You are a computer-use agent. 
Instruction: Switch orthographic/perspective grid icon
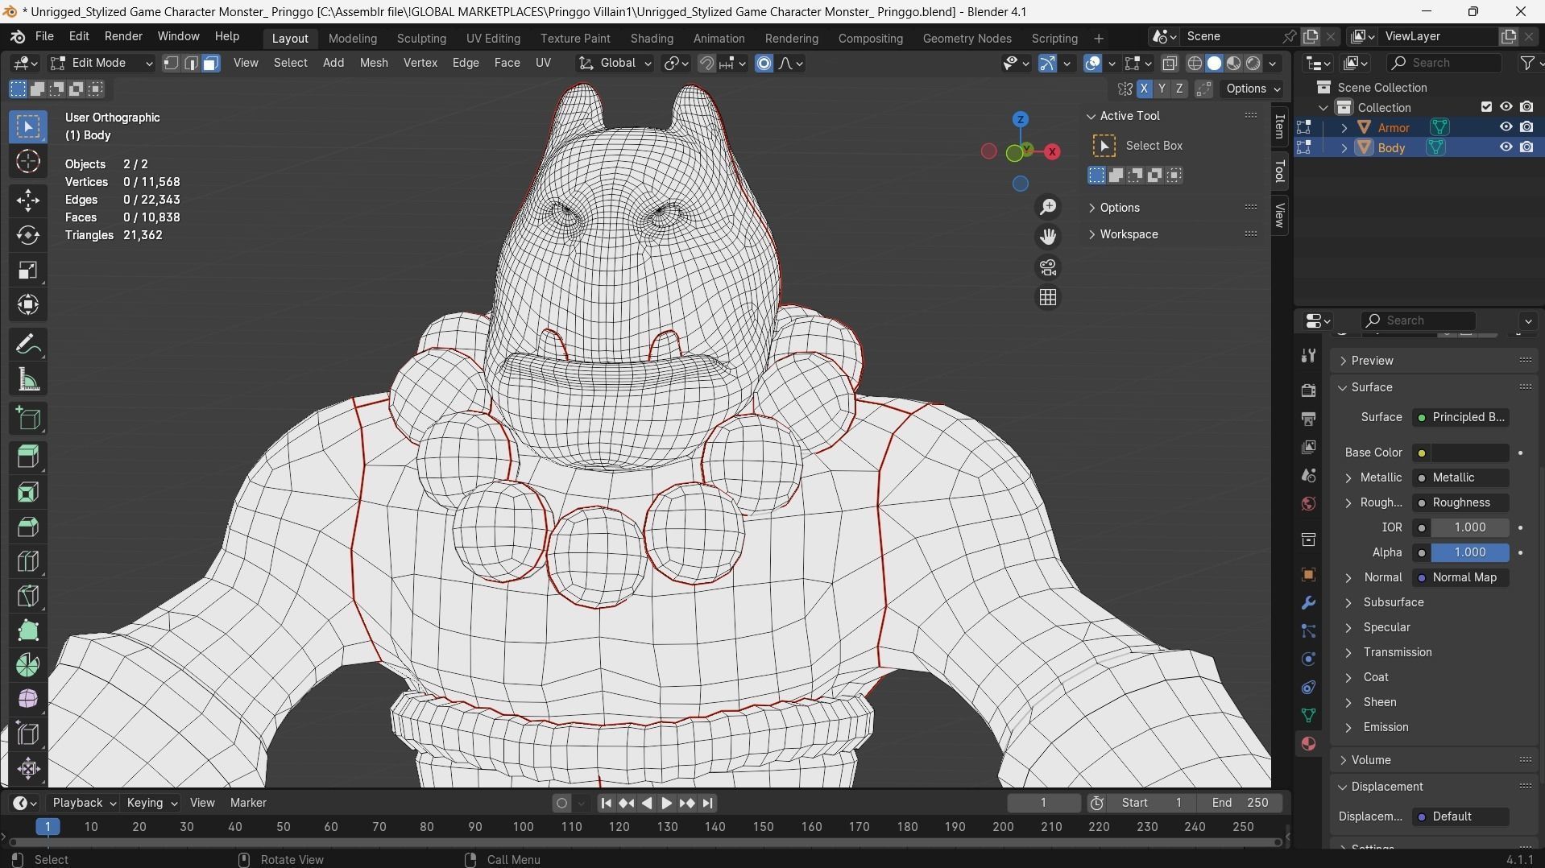(x=1048, y=298)
